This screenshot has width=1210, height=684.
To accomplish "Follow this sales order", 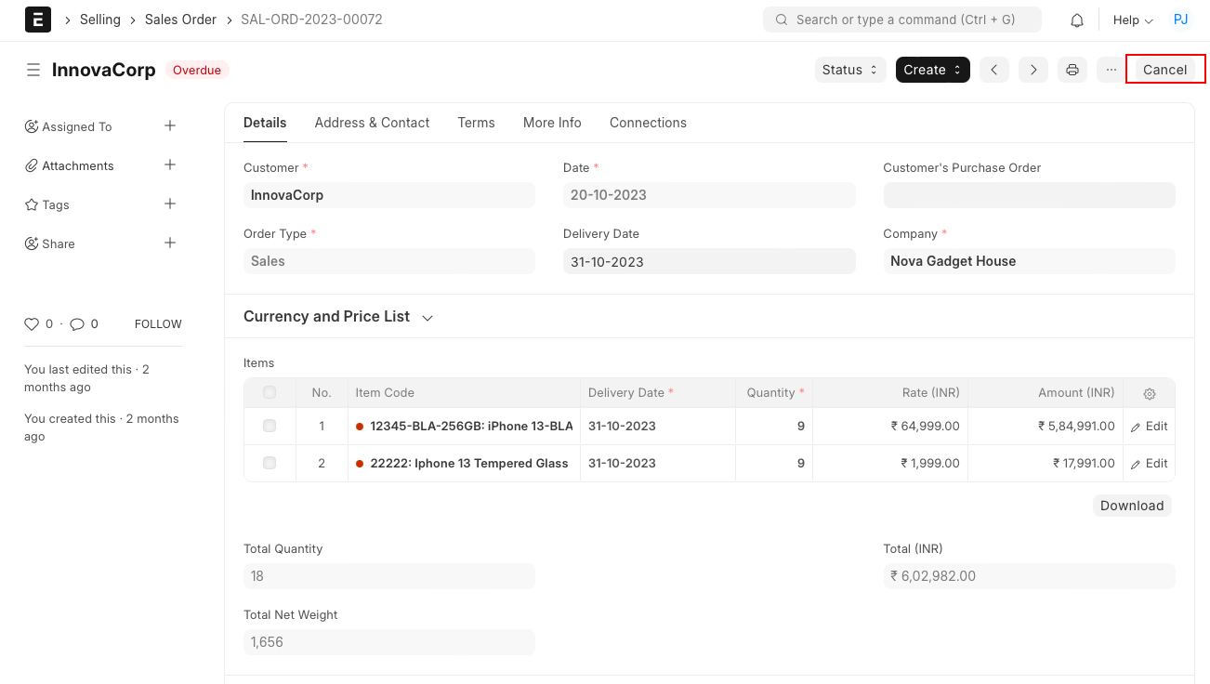I will pos(157,323).
